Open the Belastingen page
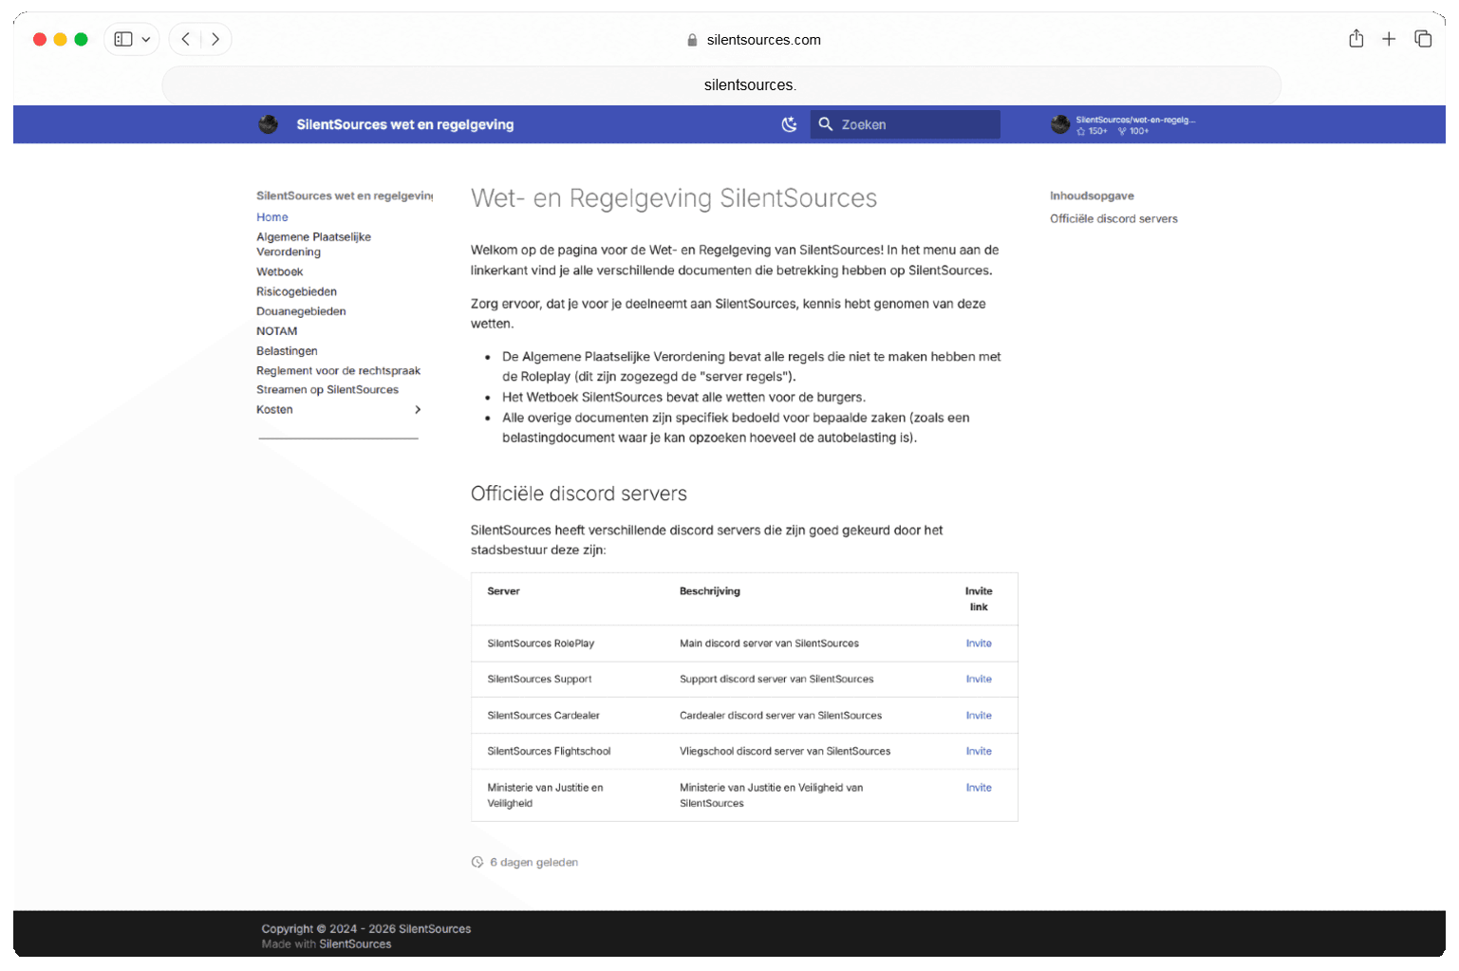 (287, 351)
